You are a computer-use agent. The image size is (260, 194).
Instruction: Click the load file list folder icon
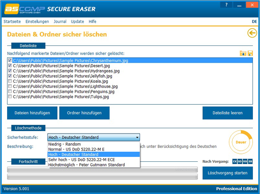pos(243,53)
